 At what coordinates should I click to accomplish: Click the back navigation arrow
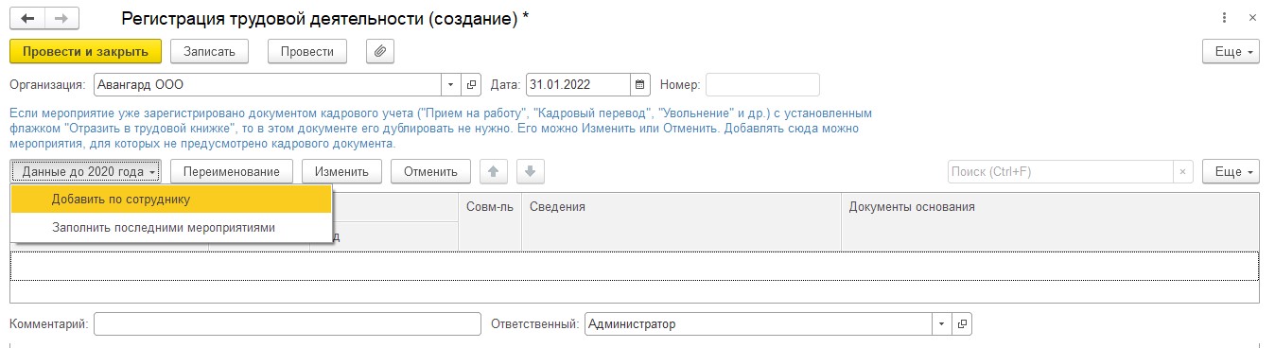click(27, 18)
